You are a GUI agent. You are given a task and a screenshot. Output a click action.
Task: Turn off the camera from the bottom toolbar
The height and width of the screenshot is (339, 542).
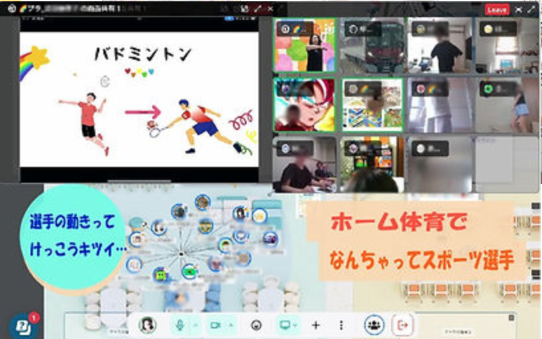[215, 325]
